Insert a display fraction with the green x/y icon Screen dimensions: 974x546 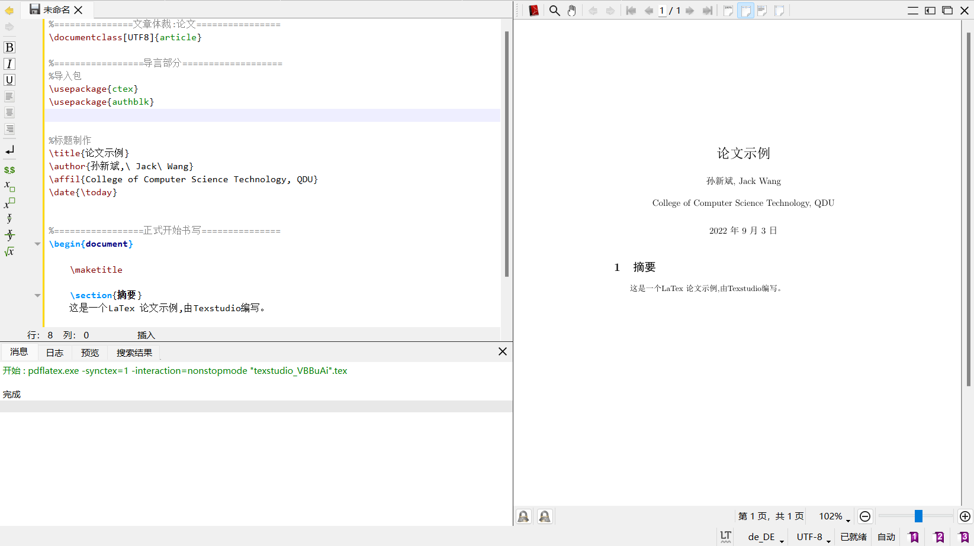(x=9, y=235)
